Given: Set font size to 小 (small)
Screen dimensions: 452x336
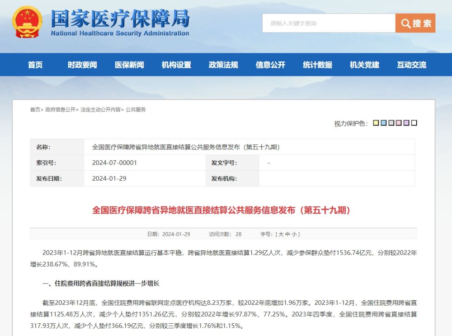Looking at the screenshot, I should point(294,234).
